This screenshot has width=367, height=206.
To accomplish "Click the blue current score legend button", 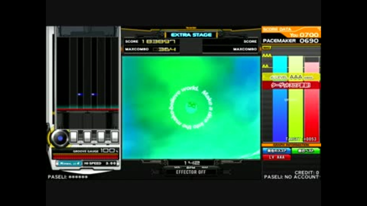I will [276, 151].
